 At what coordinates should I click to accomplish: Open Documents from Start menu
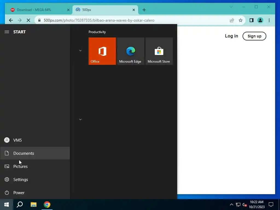tap(35, 153)
